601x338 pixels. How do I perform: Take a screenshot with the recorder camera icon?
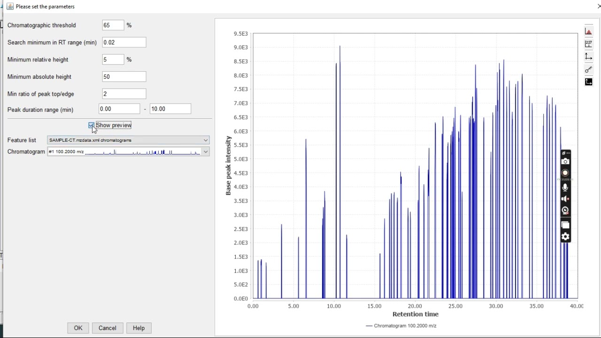[565, 161]
